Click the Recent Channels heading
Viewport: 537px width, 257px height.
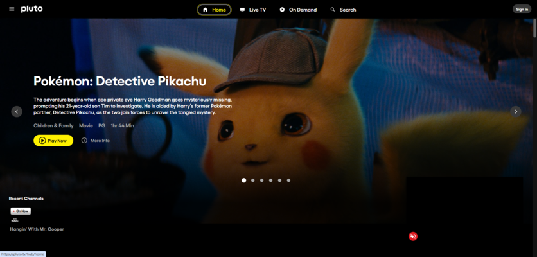(26, 199)
